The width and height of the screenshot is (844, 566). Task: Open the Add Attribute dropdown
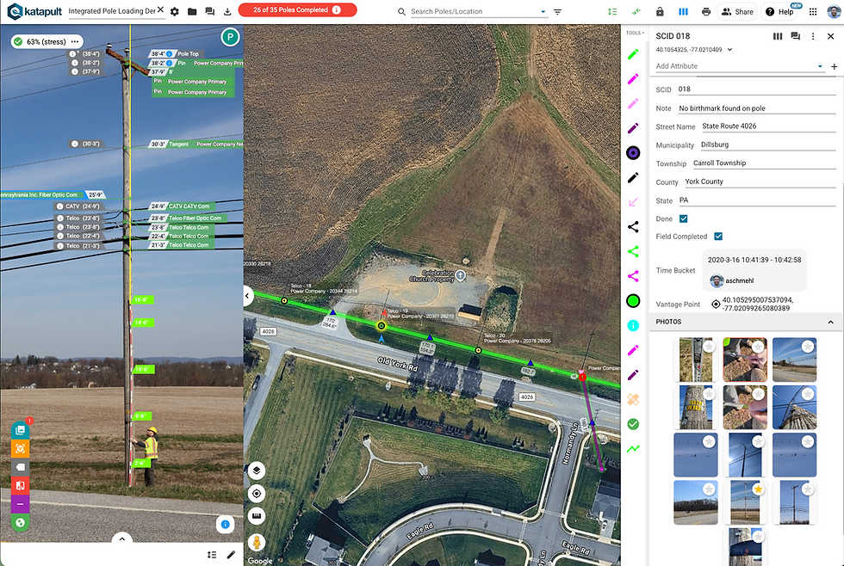820,66
